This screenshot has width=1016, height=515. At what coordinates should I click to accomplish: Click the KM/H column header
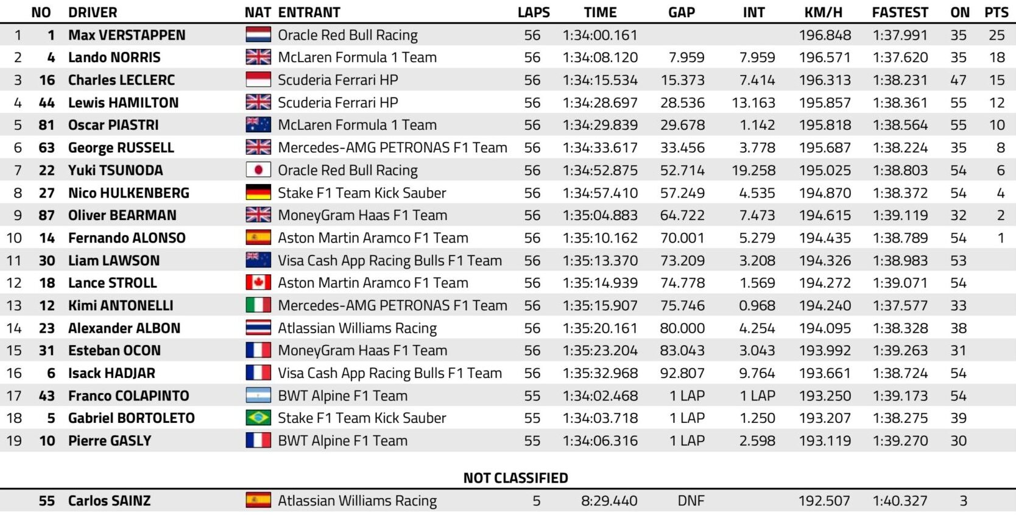[823, 12]
